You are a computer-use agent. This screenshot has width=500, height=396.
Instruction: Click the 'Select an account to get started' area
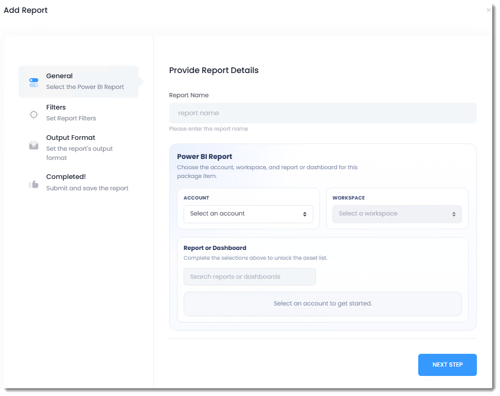click(x=323, y=303)
